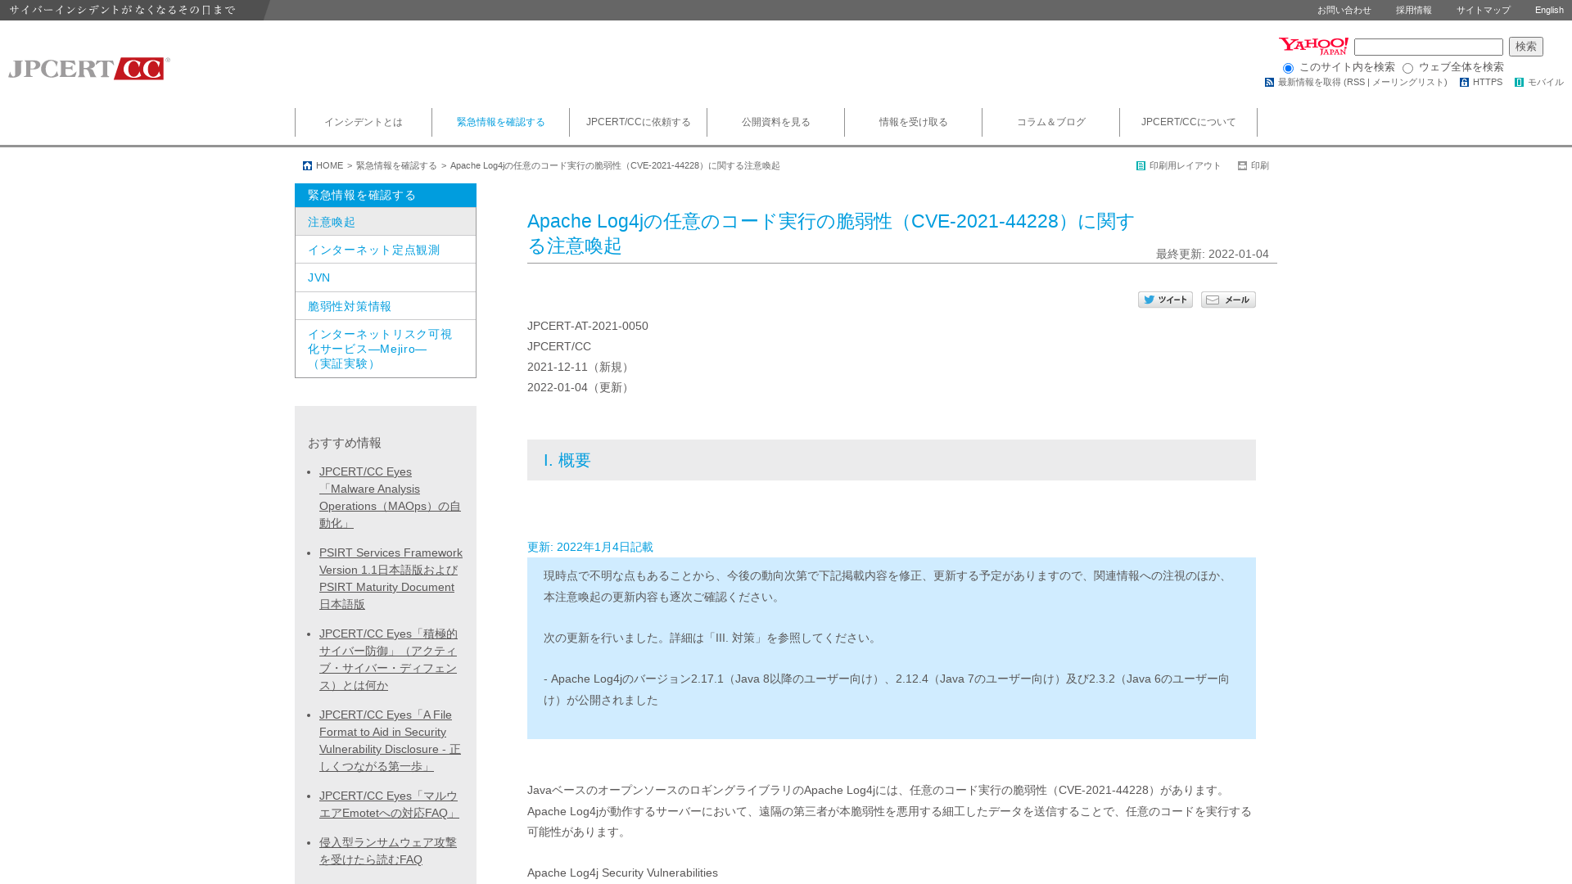Click the '2021-12-11（新規）' text

pyautogui.click(x=580, y=368)
